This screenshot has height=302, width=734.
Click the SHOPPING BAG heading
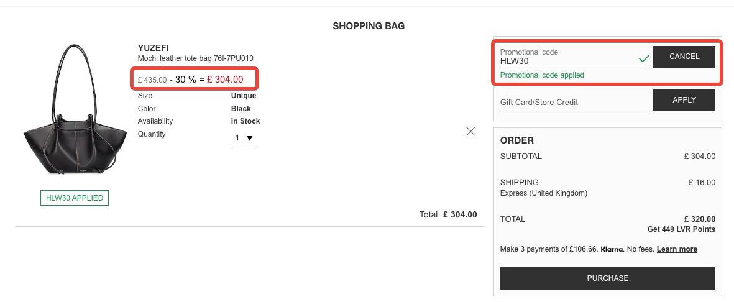pos(369,26)
